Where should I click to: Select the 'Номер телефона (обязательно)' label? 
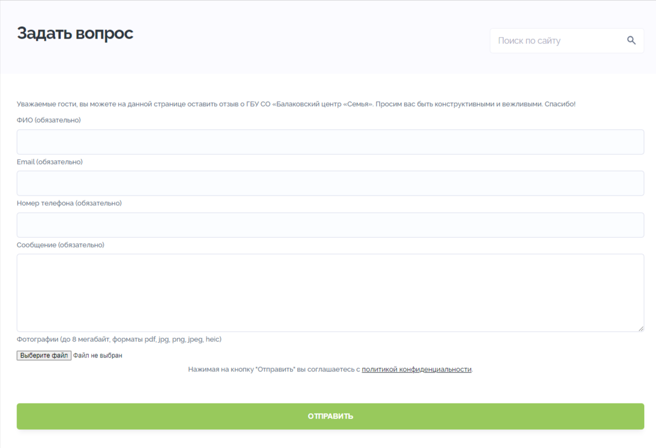69,203
